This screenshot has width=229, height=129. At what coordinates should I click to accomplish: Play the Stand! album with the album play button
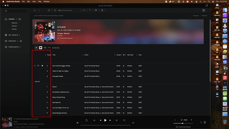coord(36,48)
